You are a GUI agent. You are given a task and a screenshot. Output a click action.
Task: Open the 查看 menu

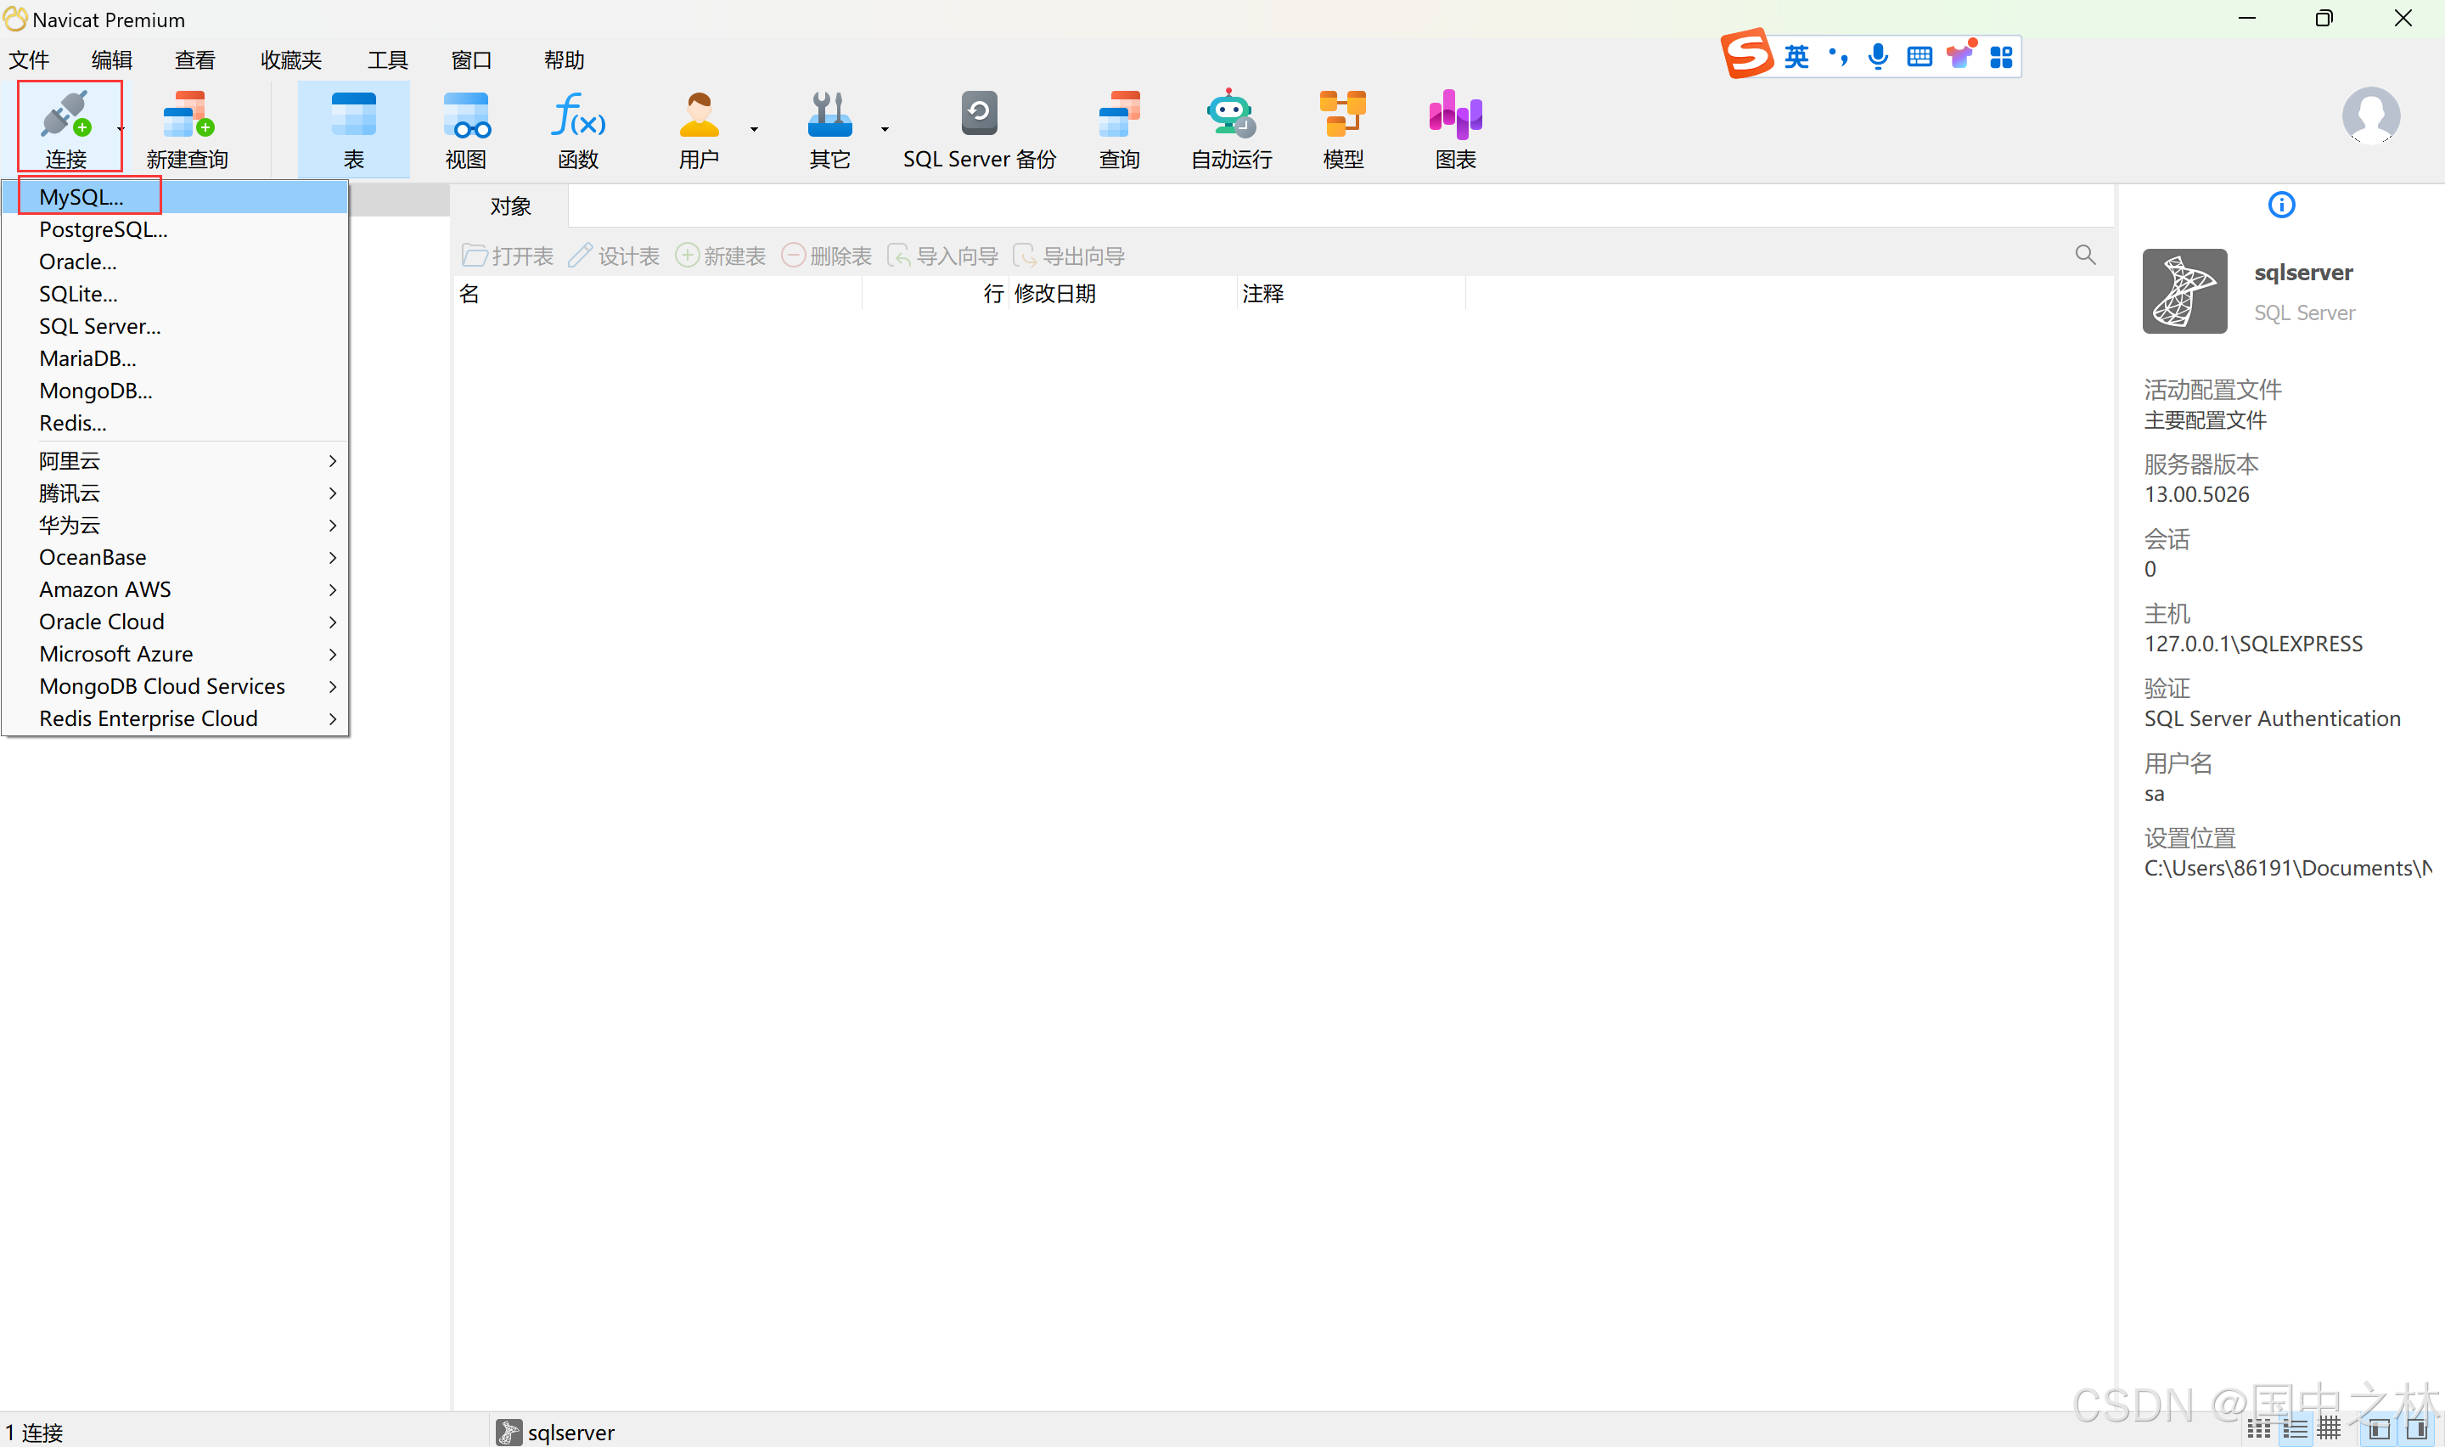[195, 60]
